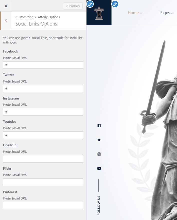This screenshot has height=220, width=177.
Task: Expand the Pages menu dropdown
Action: (166, 13)
